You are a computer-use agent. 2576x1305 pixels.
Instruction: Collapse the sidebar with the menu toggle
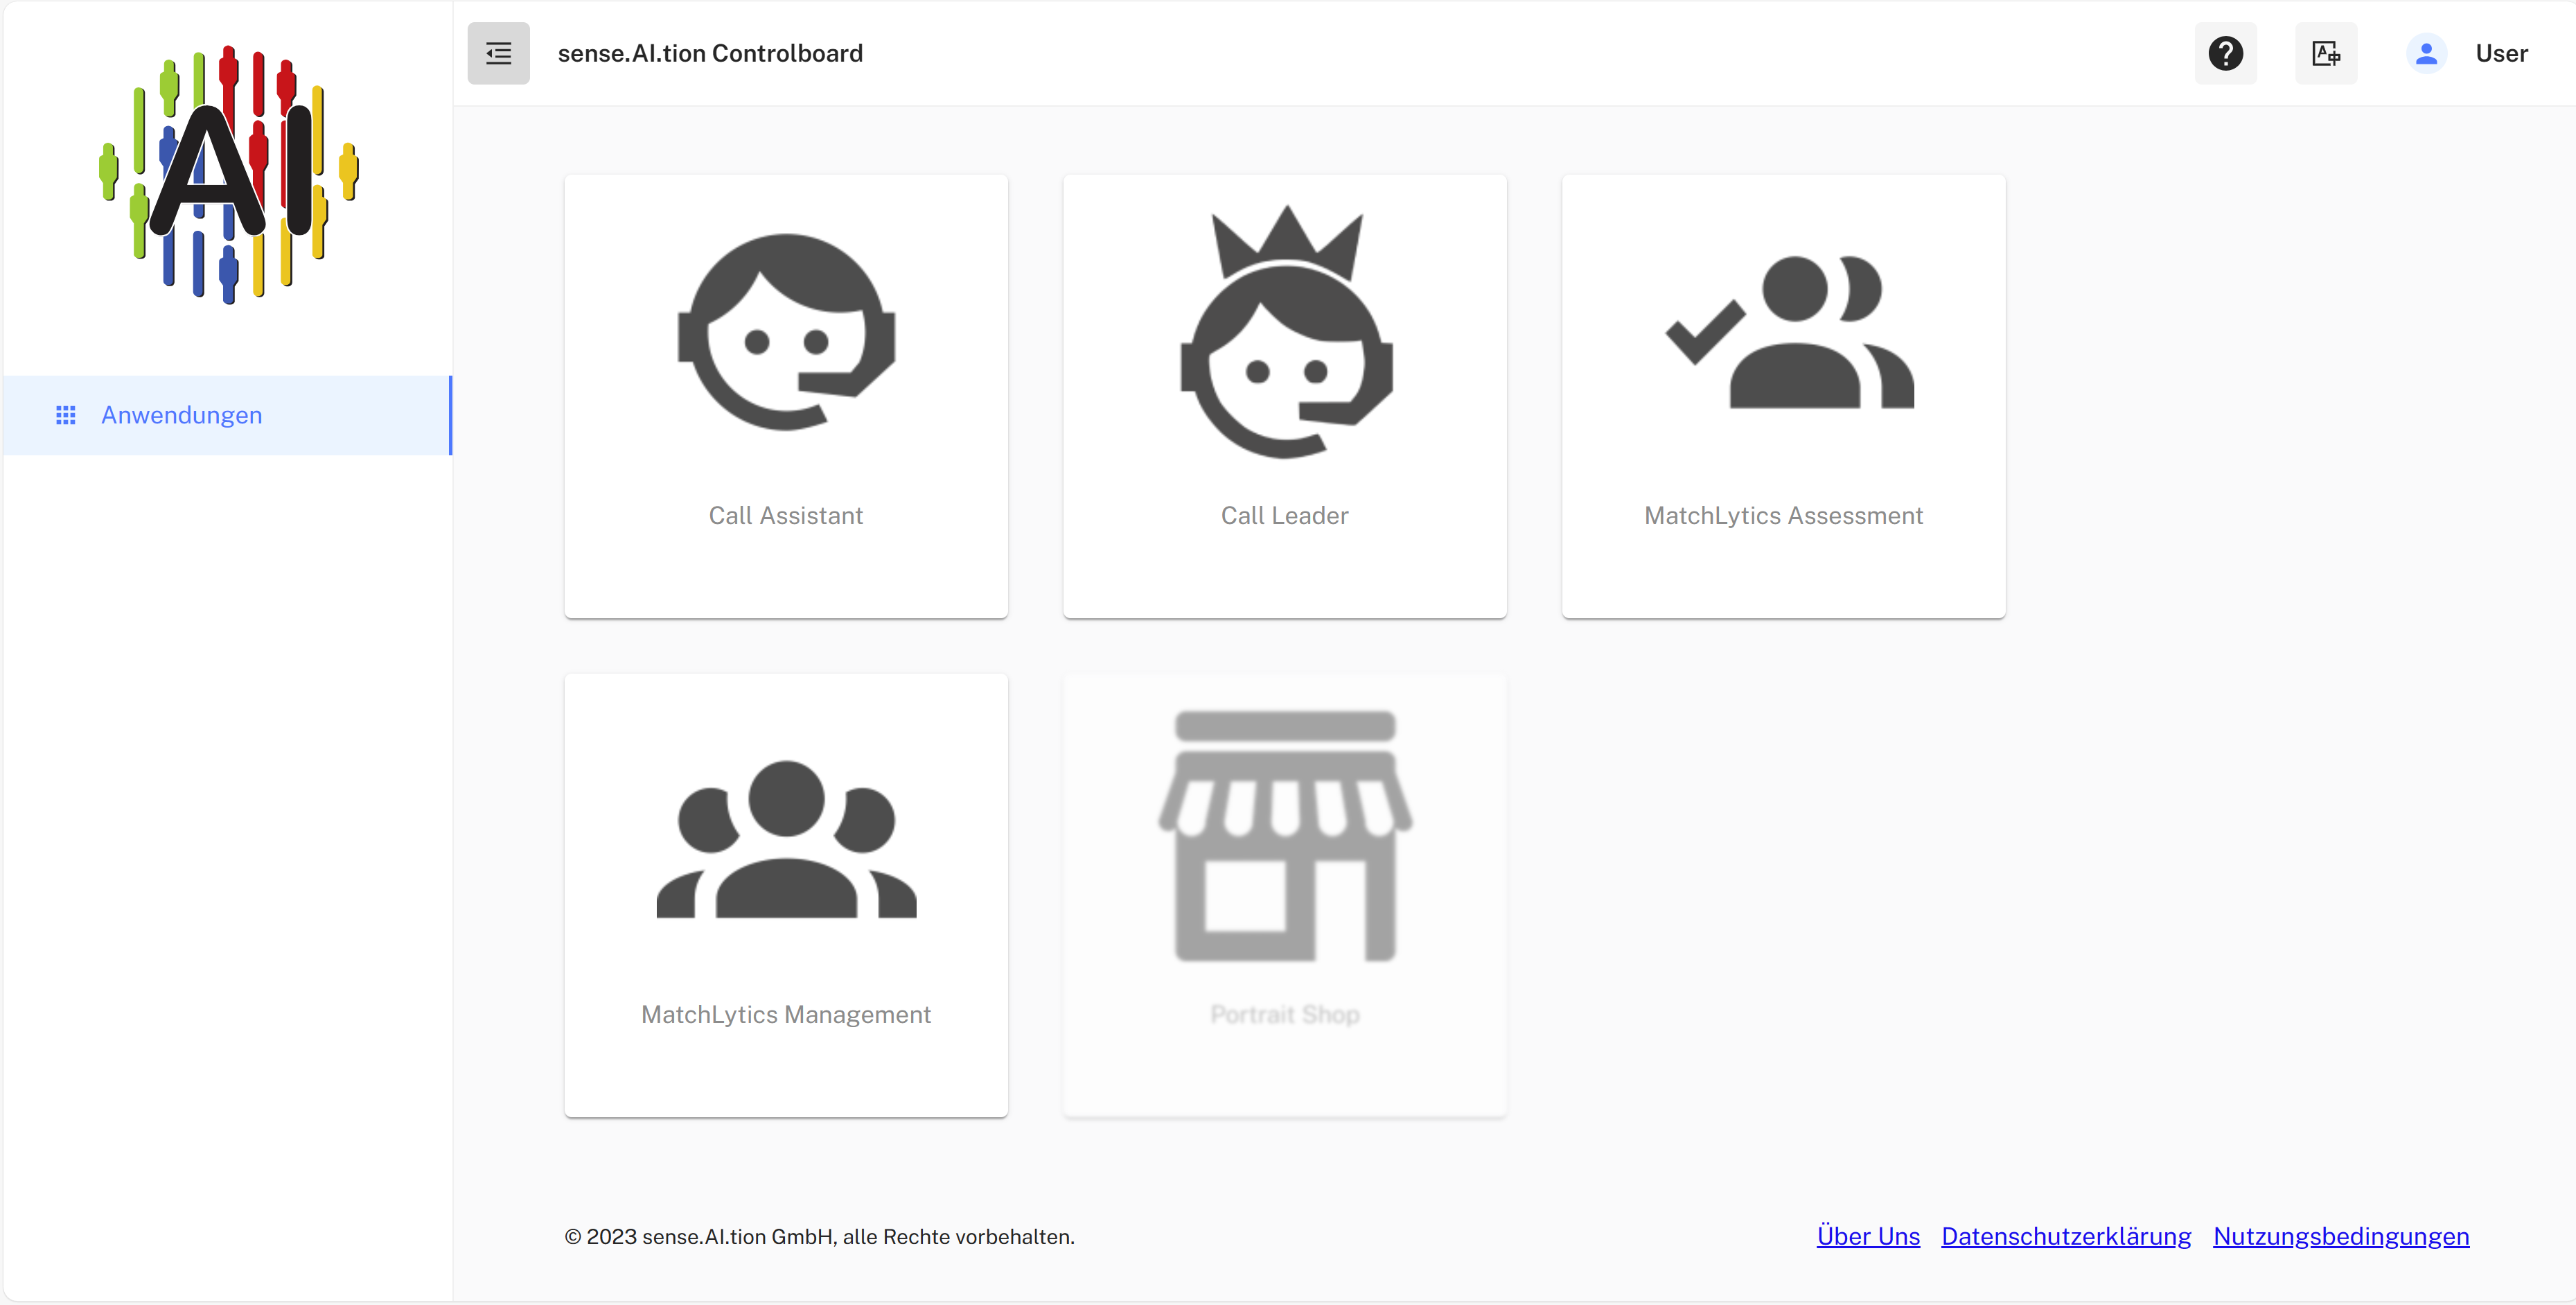click(x=498, y=53)
